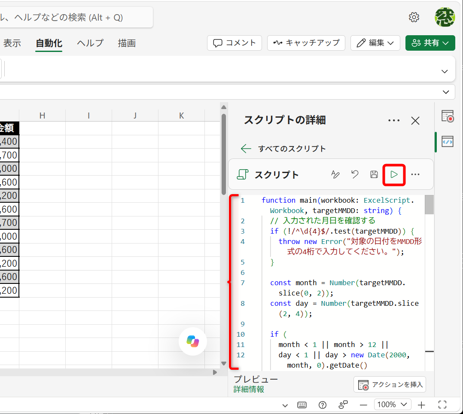Click the キャッチアップ button
The width and height of the screenshot is (463, 414).
306,43
